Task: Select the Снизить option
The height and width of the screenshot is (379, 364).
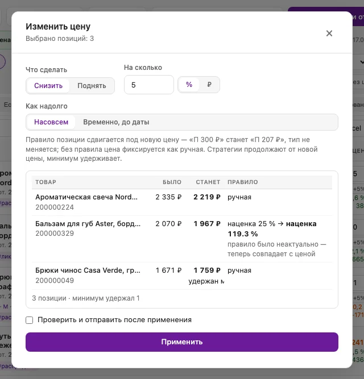Action: click(48, 86)
